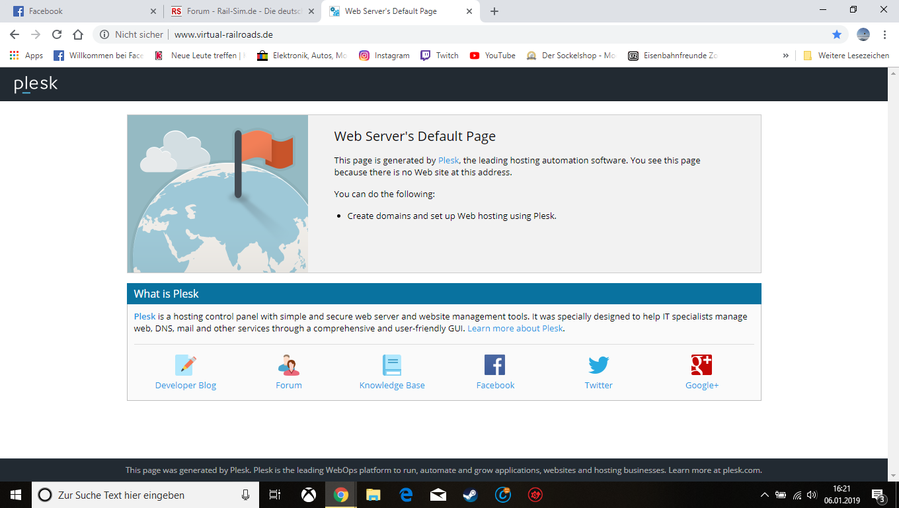This screenshot has height=508, width=899.
Task: Click the Plesk logo in the header
Action: (36, 84)
